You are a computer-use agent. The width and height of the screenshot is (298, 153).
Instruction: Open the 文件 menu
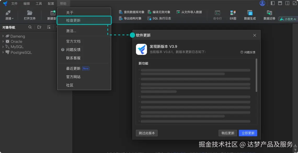(x=14, y=3)
